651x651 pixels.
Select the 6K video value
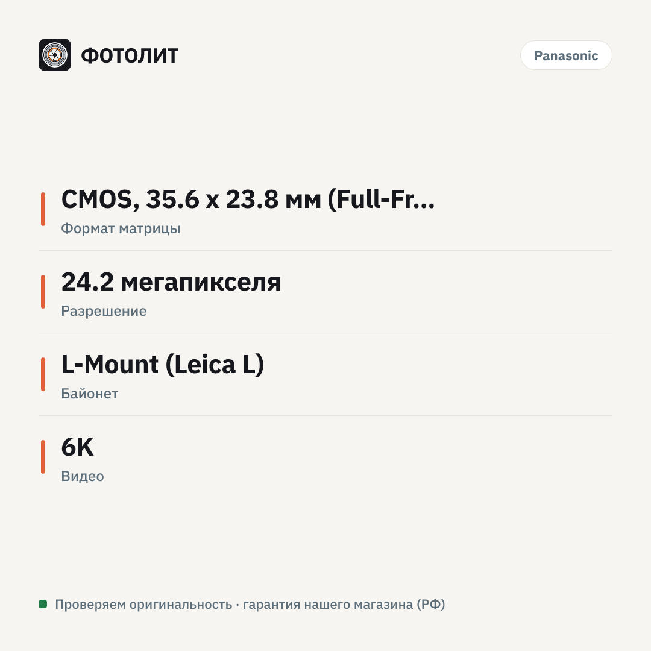(78, 447)
